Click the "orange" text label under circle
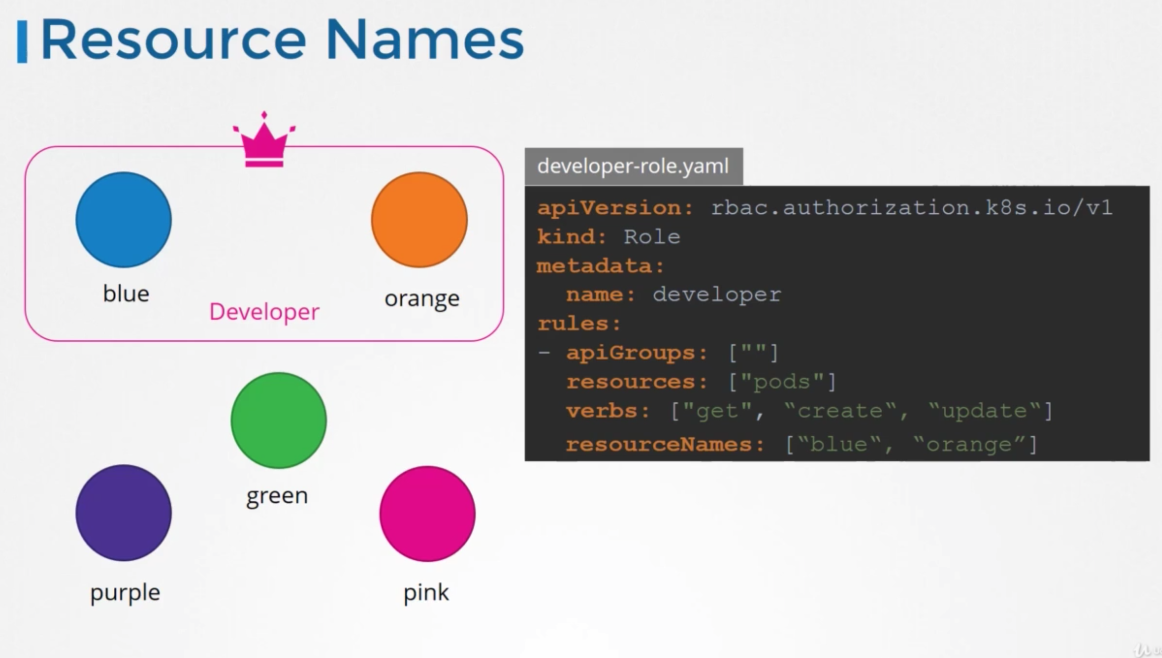The height and width of the screenshot is (658, 1162). tap(422, 298)
